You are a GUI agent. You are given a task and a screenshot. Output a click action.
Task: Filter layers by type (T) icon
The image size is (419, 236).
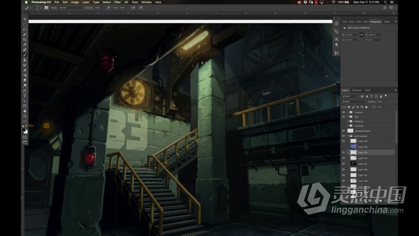[x=371, y=96]
